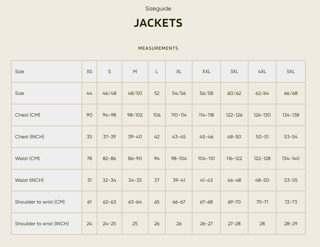Click the Chest (CM) row label
This screenshot has width=320, height=247.
click(28, 115)
